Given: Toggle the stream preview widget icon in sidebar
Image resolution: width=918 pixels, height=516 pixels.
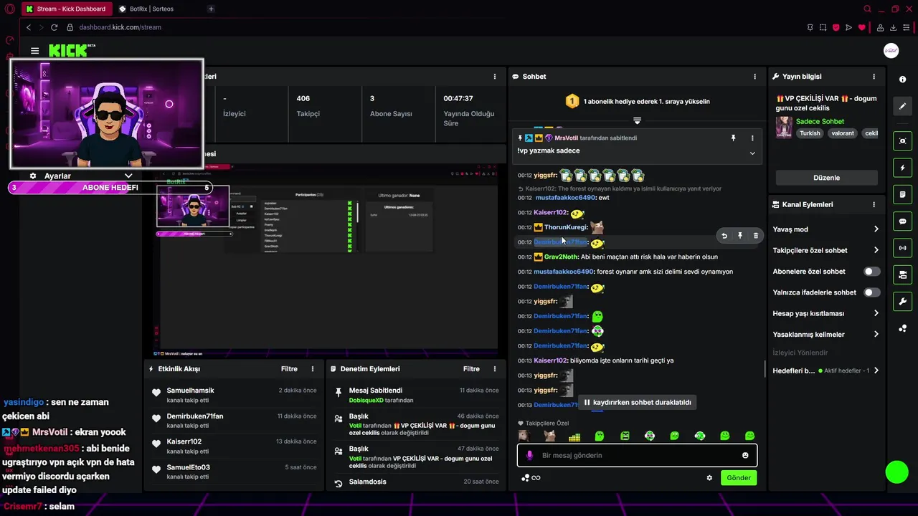Looking at the screenshot, I should pos(902,141).
